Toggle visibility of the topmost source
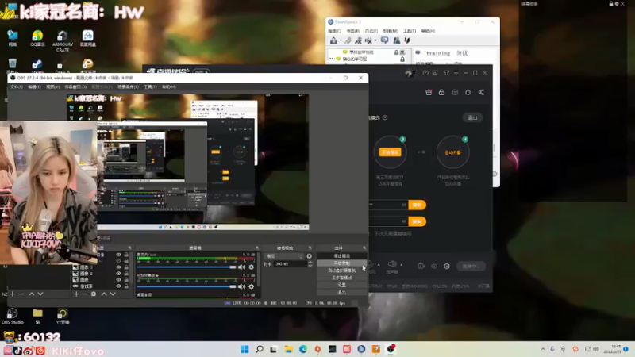 pos(118,255)
